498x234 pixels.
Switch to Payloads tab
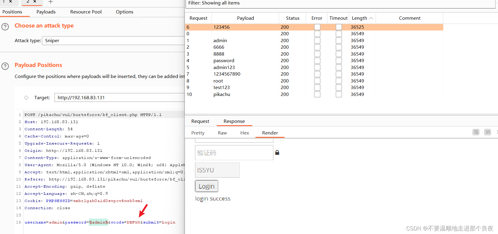tap(46, 12)
